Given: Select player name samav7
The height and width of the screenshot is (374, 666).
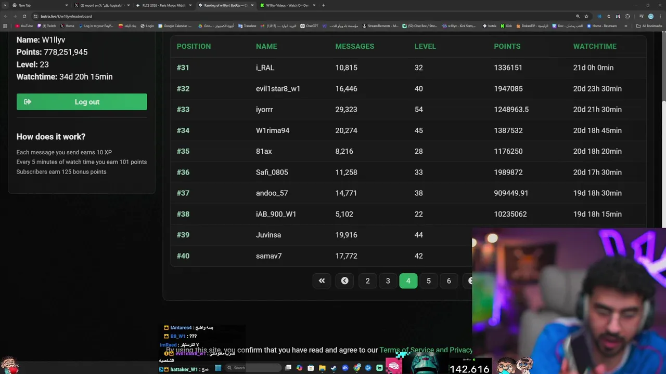Looking at the screenshot, I should coord(269,256).
